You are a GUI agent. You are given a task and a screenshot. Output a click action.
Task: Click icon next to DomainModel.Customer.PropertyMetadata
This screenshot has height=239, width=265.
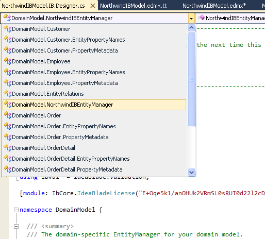8,50
